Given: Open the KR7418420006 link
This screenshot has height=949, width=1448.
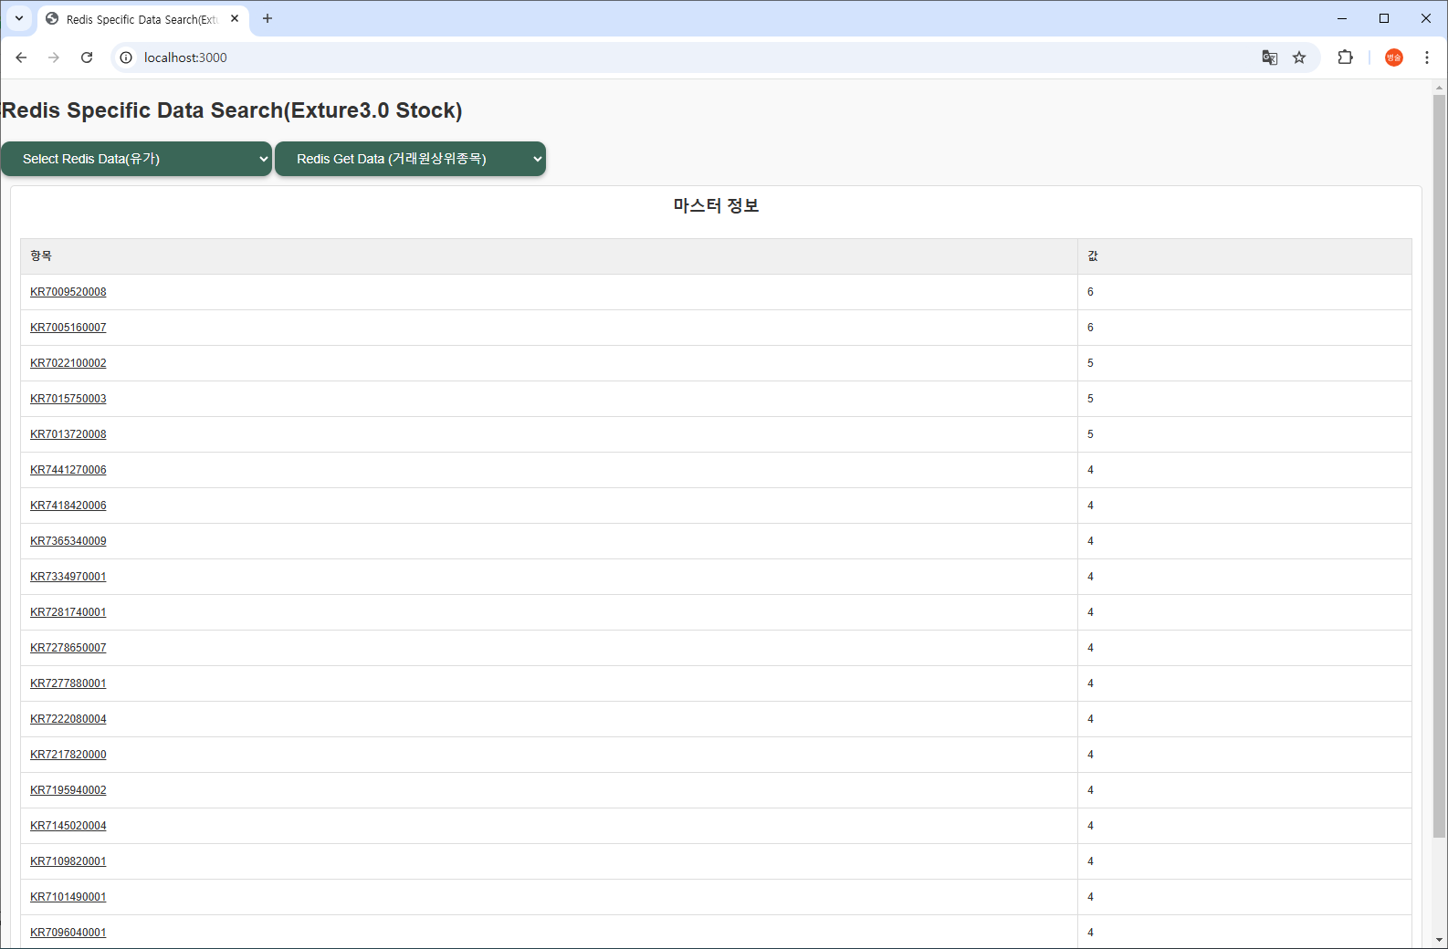Looking at the screenshot, I should tap(68, 506).
